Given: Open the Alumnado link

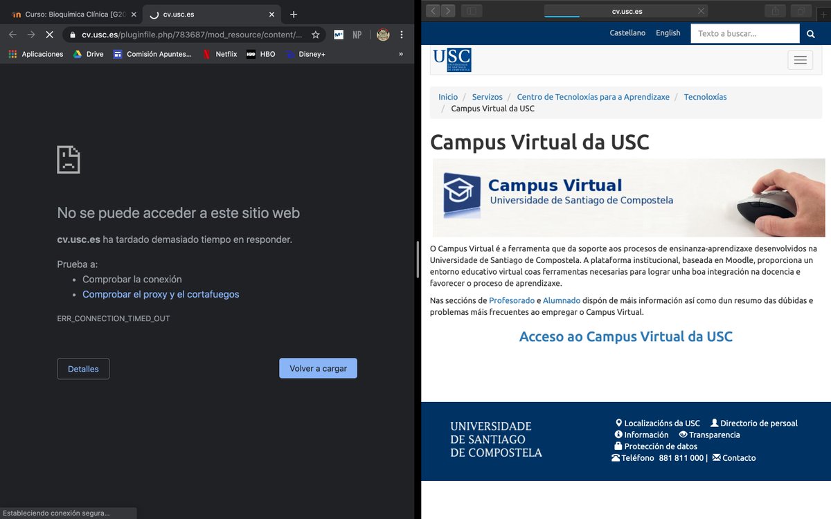Looking at the screenshot, I should point(562,300).
